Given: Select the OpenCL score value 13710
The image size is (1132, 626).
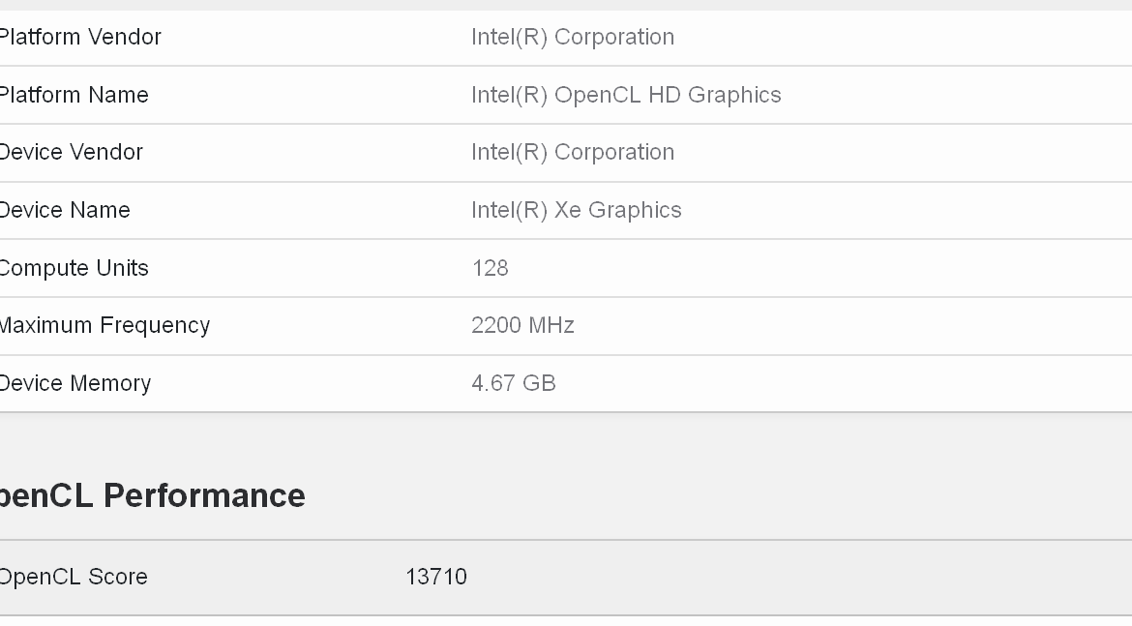Looking at the screenshot, I should click(x=435, y=577).
